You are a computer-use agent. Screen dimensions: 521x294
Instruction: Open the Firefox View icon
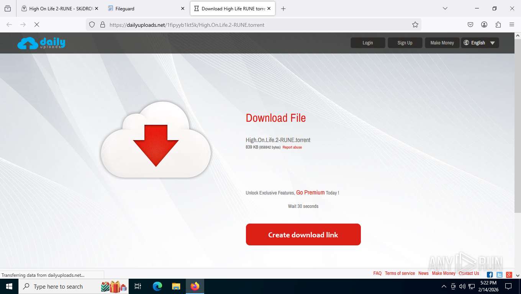[8, 8]
